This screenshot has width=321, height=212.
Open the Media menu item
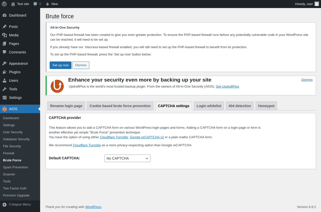[x=20, y=35]
